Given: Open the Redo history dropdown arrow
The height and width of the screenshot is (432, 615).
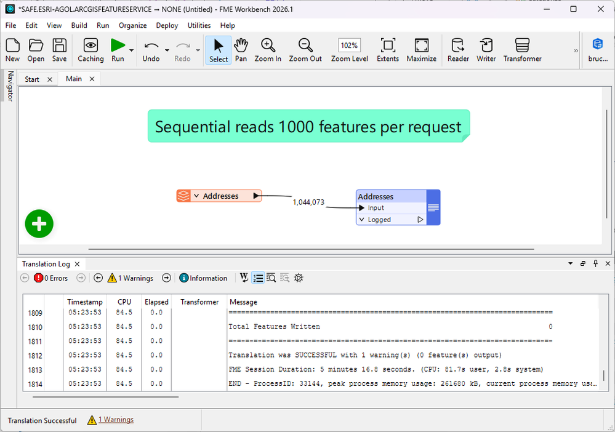Looking at the screenshot, I should click(x=198, y=50).
